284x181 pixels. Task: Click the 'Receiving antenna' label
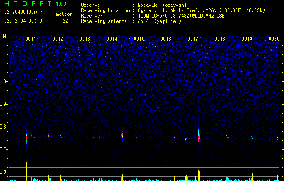[104, 21]
